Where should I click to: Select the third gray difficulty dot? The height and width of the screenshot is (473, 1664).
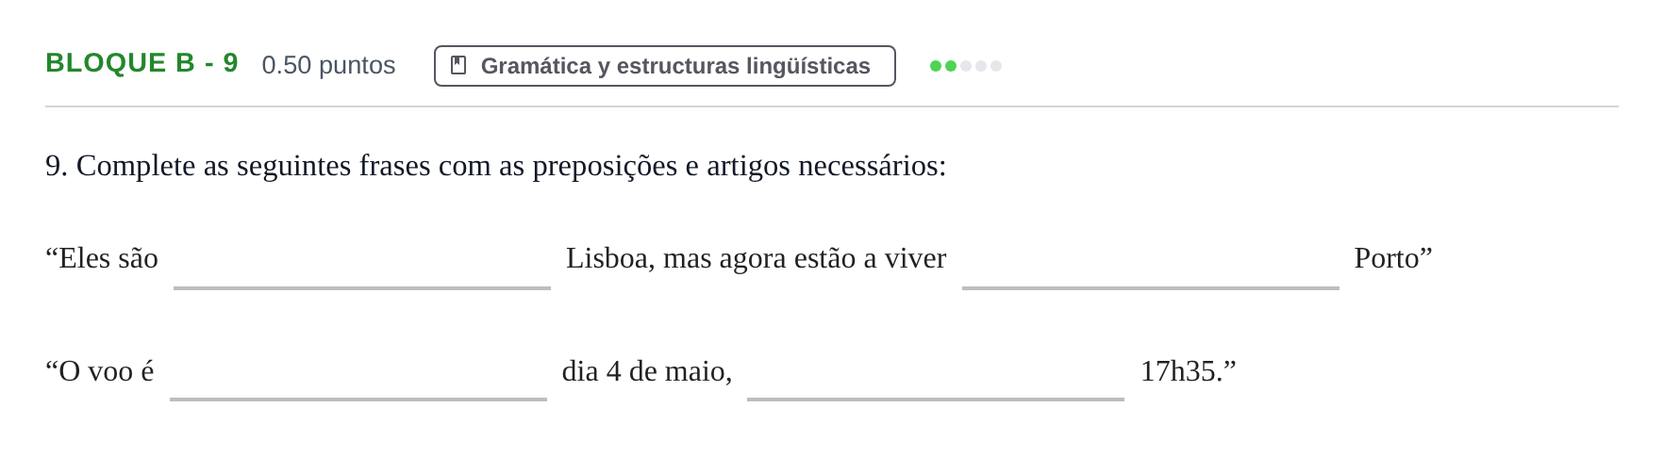(x=966, y=66)
